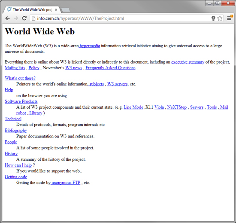Open a new tab button
The height and width of the screenshot is (223, 236).
pos(66,10)
